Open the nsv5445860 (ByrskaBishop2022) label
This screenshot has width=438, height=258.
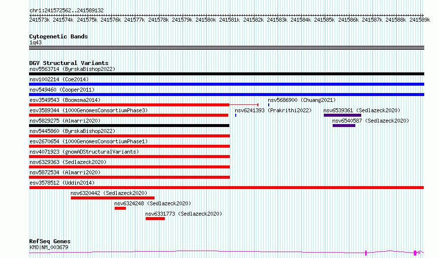coord(72,131)
